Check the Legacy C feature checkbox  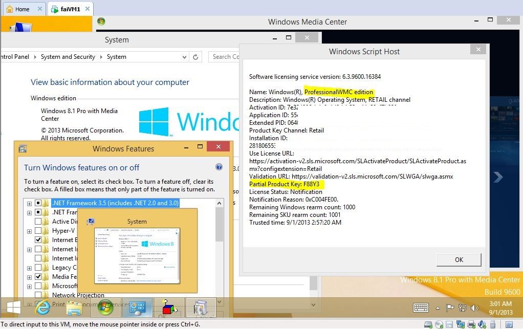tap(38, 267)
